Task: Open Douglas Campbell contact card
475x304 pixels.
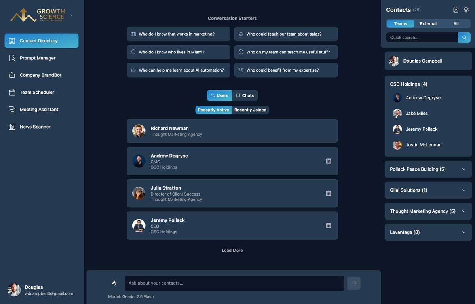Action: coord(428,61)
